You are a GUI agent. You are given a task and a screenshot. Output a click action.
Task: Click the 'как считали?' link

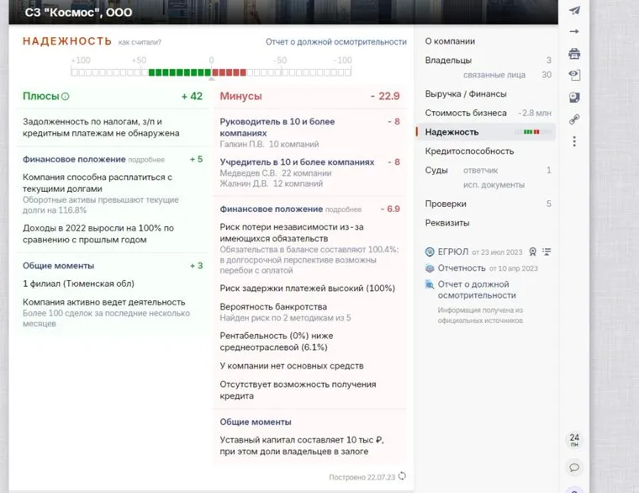[x=140, y=41]
